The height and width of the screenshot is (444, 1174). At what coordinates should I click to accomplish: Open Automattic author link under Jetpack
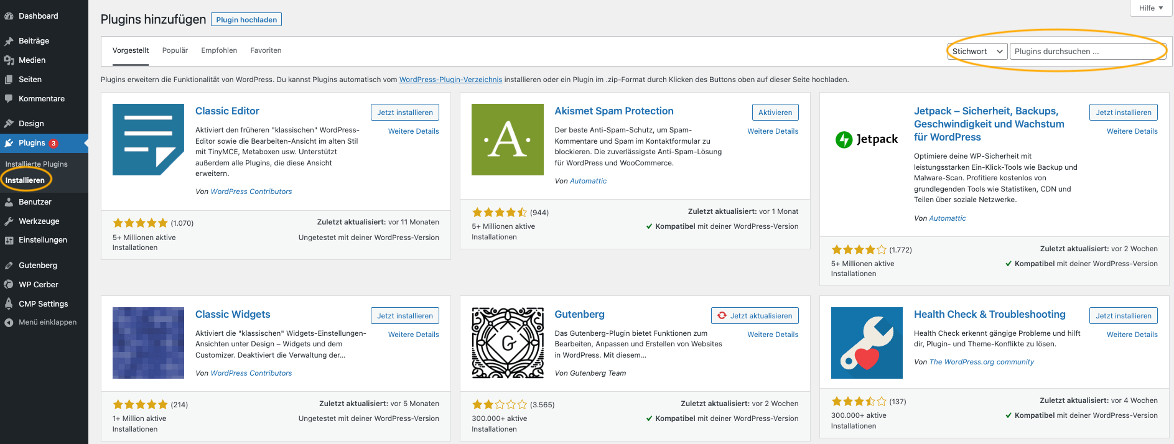[948, 218]
